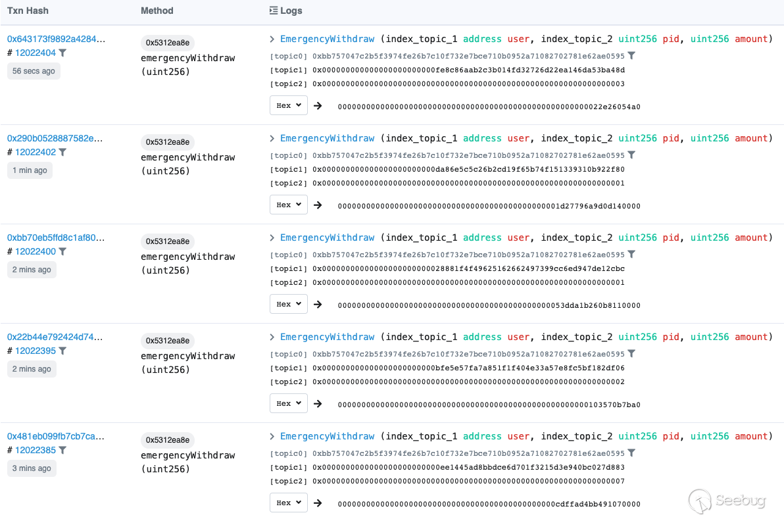Click filter icon next to block 12022404
Image resolution: width=784 pixels, height=519 pixels.
pyautogui.click(x=63, y=53)
